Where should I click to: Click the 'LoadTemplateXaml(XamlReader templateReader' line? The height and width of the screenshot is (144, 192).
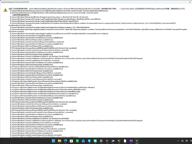click(x=55, y=19)
